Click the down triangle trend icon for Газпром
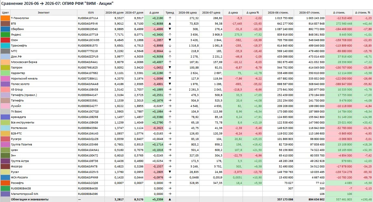Screen dimensions: 373x202 point(170,68)
